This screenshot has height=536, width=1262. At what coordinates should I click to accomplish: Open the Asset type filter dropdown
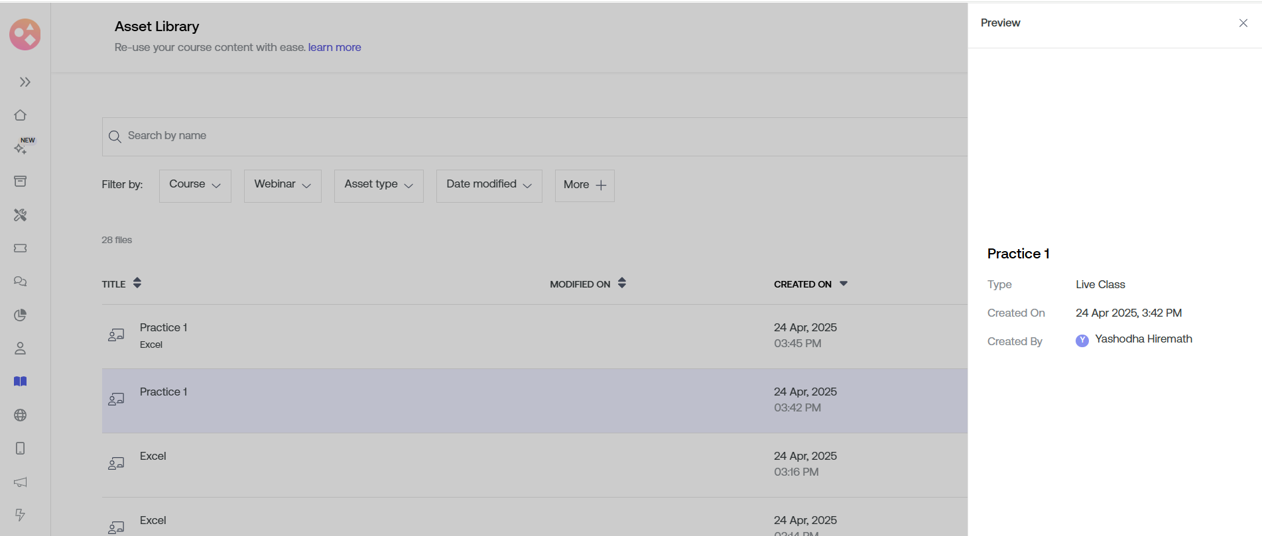click(x=379, y=186)
